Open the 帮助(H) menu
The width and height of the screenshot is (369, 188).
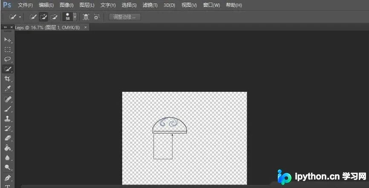234,5
